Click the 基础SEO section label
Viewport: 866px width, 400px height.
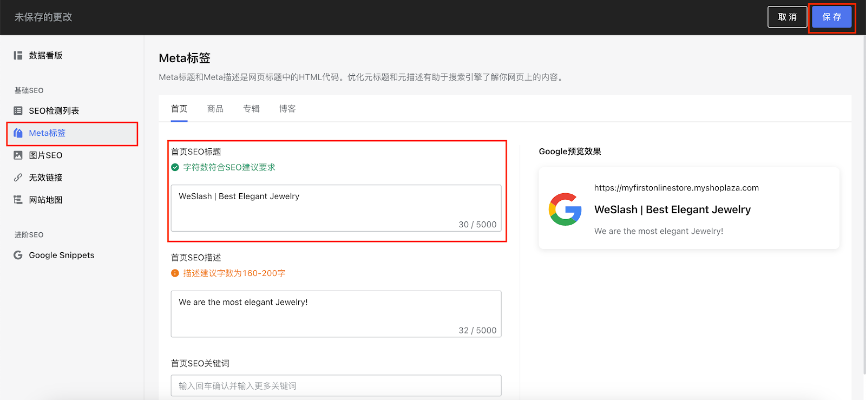[x=29, y=90]
